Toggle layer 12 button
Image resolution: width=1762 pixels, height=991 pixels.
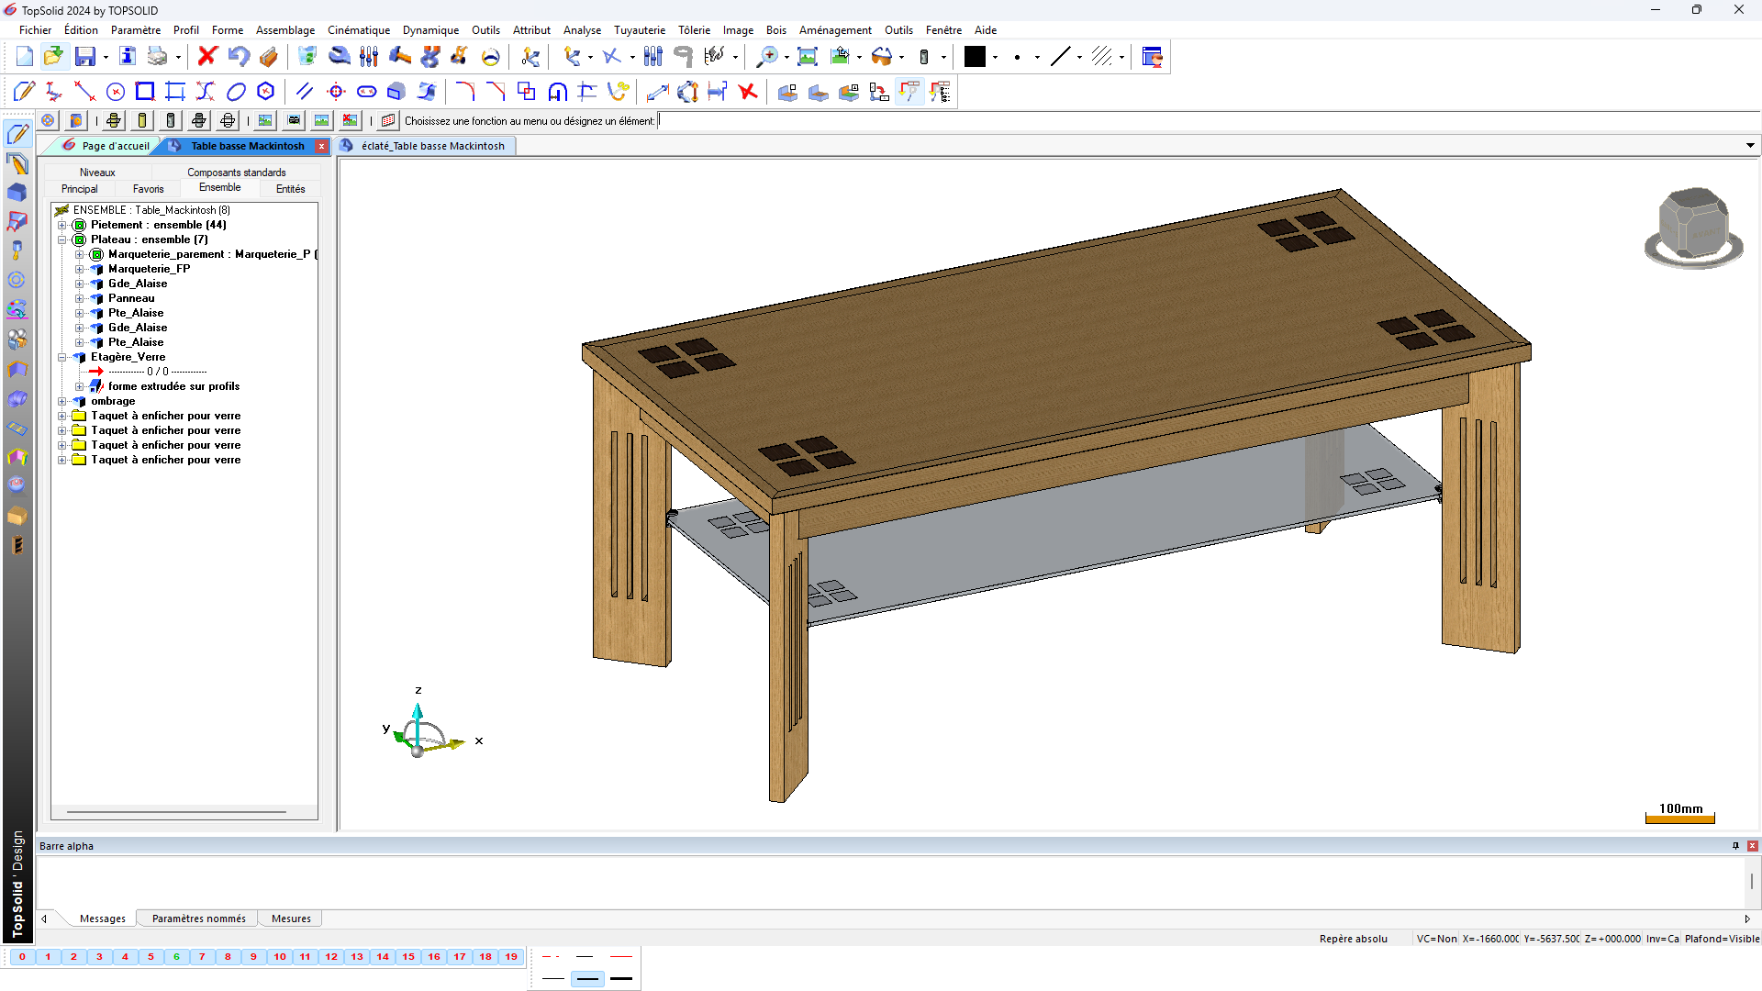(x=331, y=957)
